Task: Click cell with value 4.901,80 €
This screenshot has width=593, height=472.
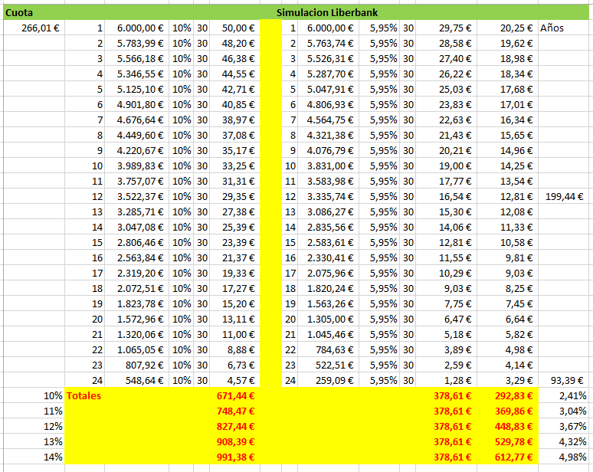Action: point(136,104)
